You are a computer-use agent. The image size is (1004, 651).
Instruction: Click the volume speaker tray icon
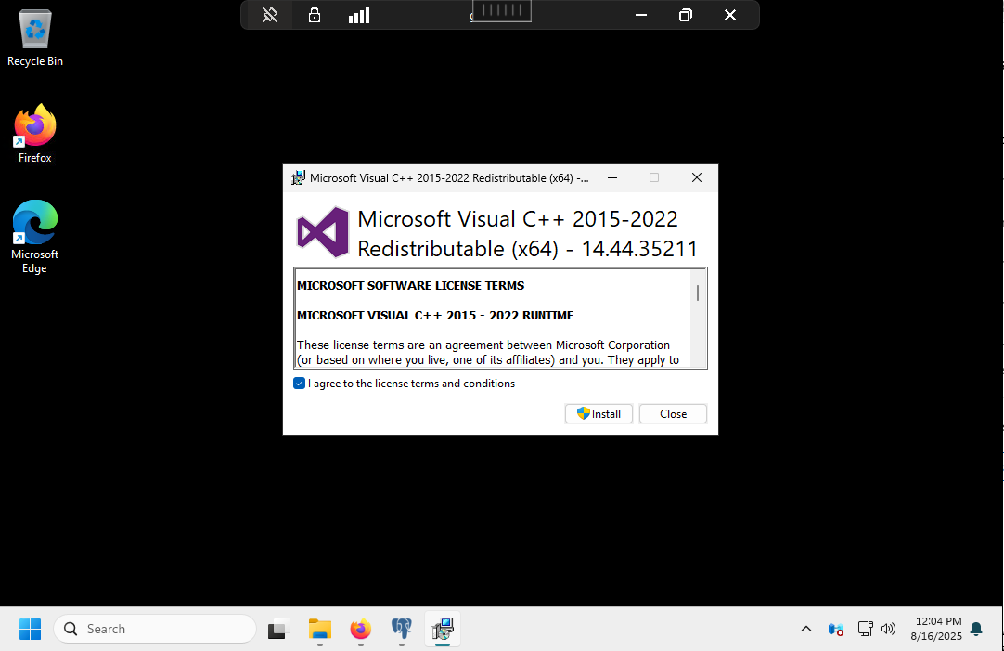pos(888,630)
